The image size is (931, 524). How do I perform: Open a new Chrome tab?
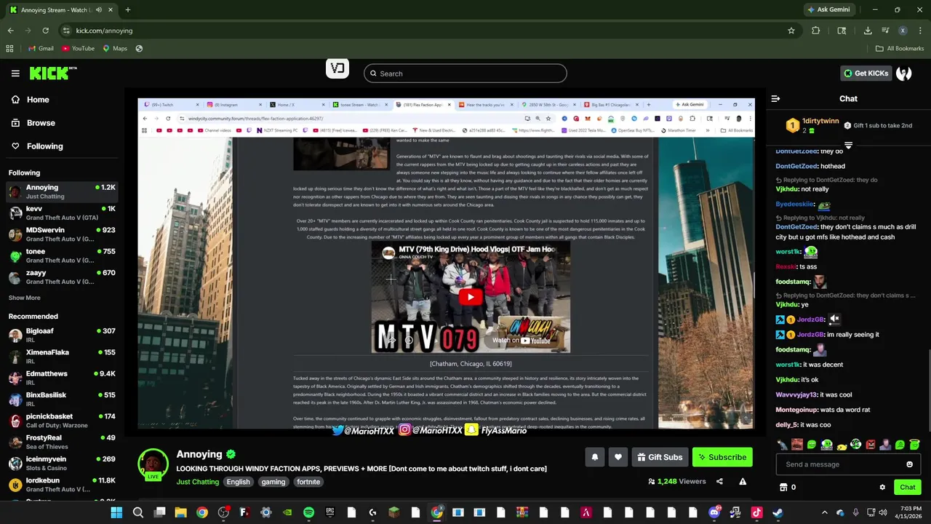coord(127,10)
